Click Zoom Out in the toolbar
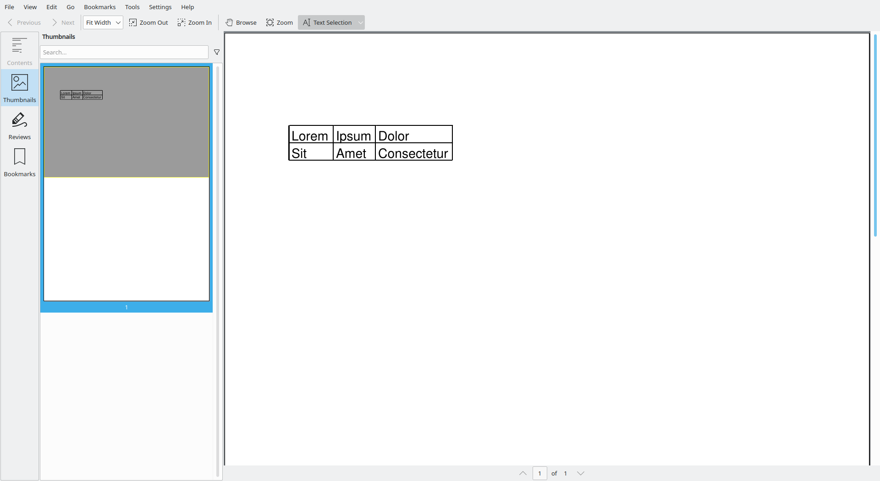The image size is (880, 481). click(148, 22)
